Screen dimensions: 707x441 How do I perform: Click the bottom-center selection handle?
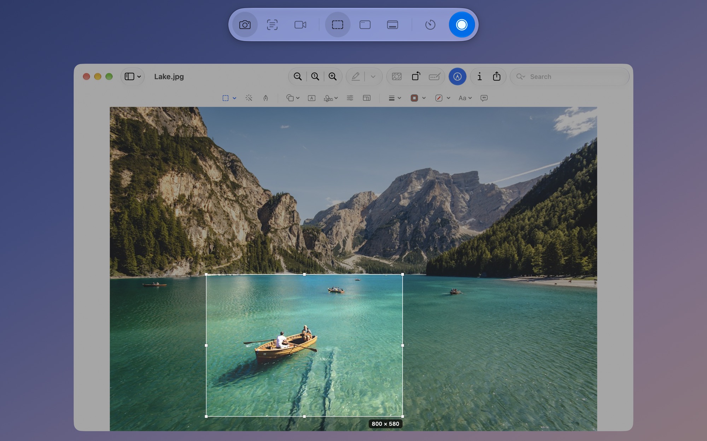304,416
